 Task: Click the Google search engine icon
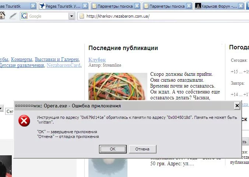[x=24, y=16]
